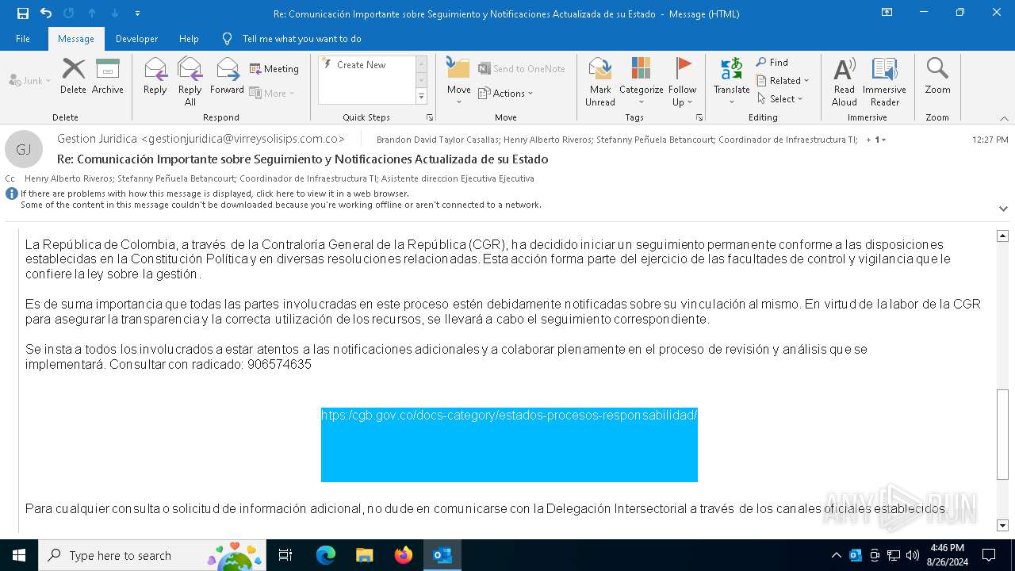
Task: Click Tell me what you want to do
Action: click(x=301, y=39)
